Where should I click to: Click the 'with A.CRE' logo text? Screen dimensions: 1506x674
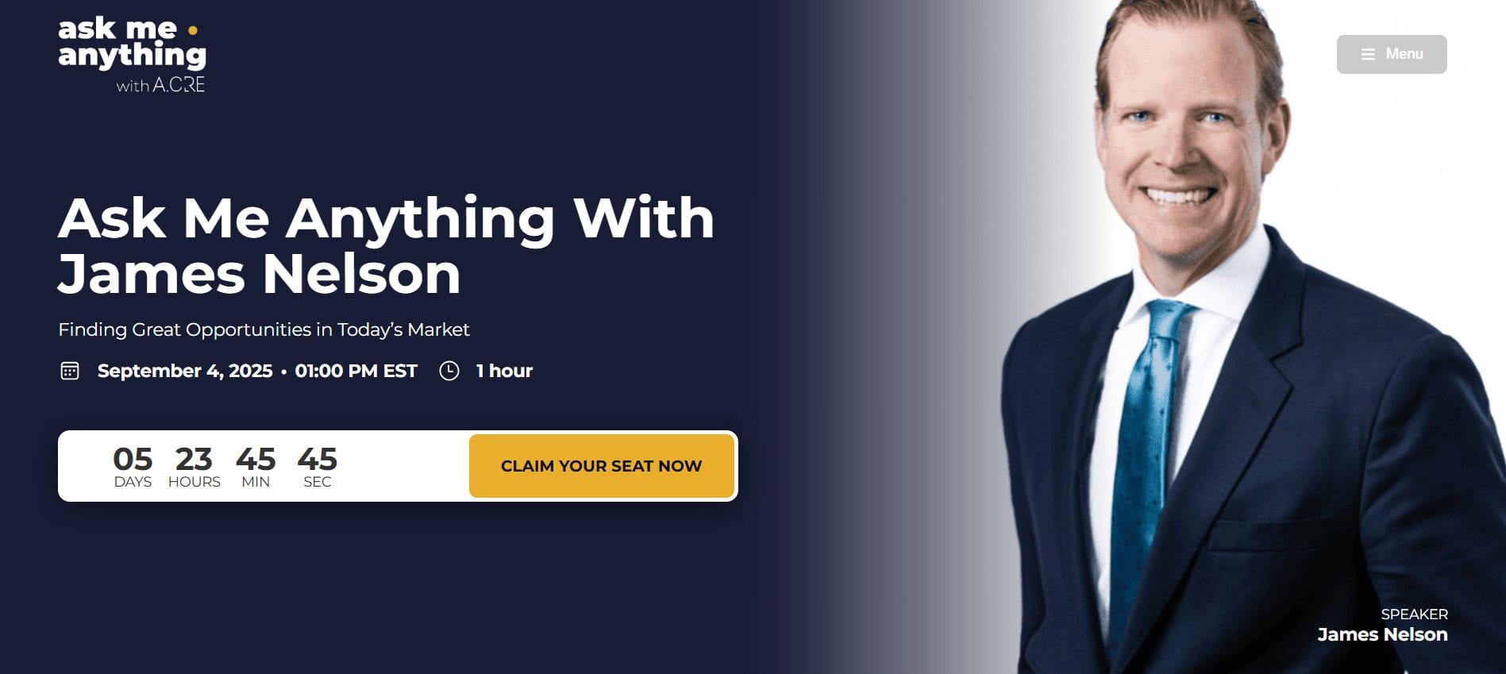[x=160, y=85]
